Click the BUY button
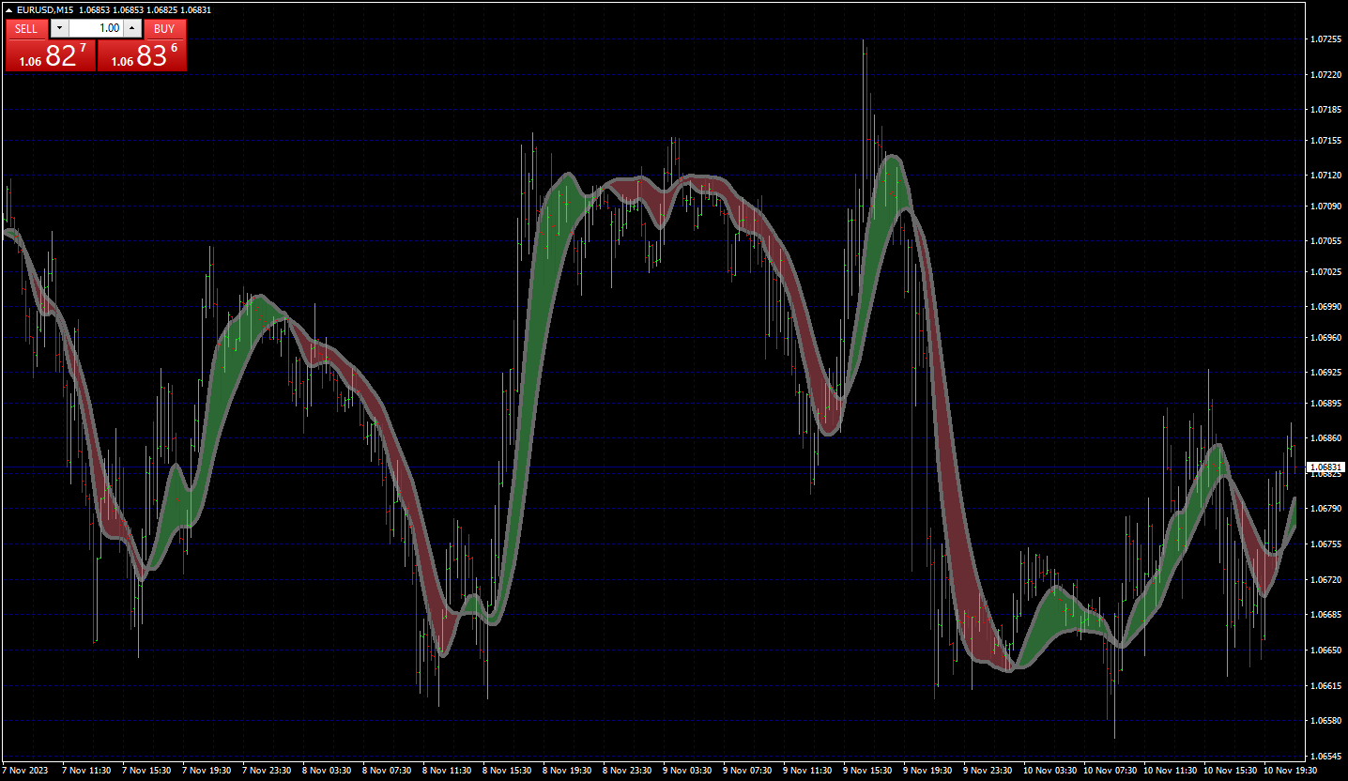1348x781 pixels. click(x=164, y=29)
